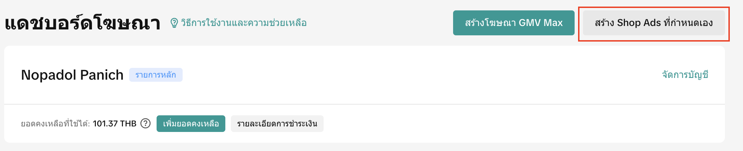Manage the Nopadol Panich account
743x151 pixels.
[685, 75]
